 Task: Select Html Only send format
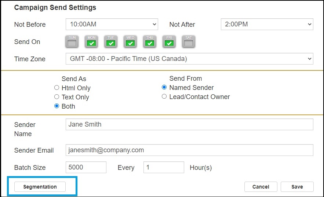pos(57,88)
